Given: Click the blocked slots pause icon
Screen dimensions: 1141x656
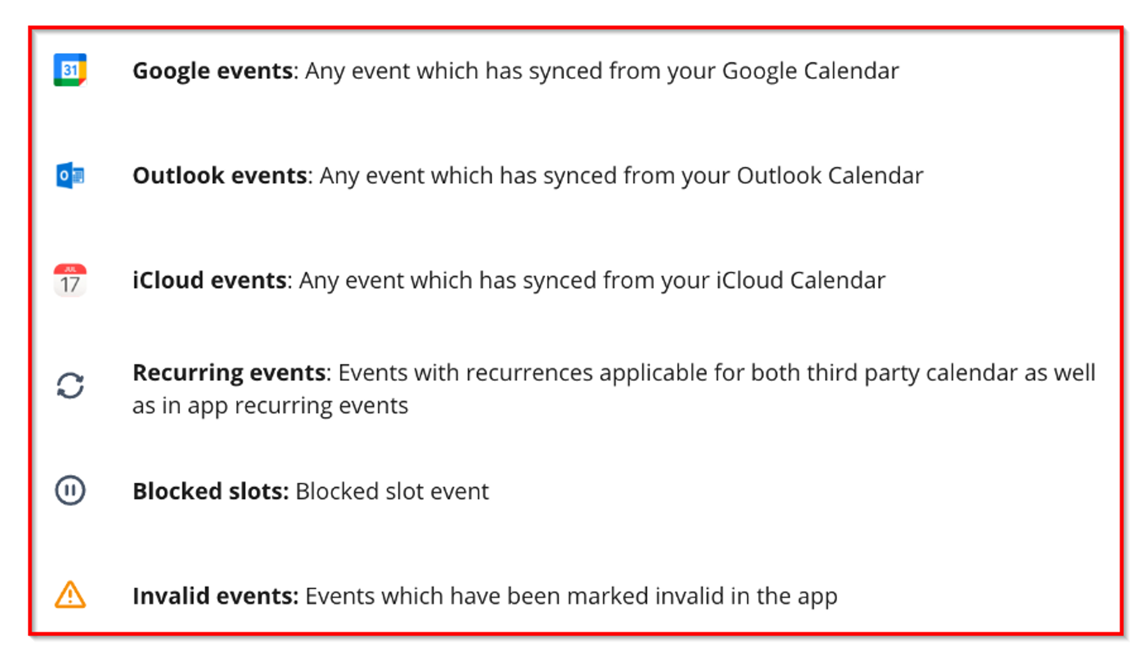Looking at the screenshot, I should click(70, 491).
